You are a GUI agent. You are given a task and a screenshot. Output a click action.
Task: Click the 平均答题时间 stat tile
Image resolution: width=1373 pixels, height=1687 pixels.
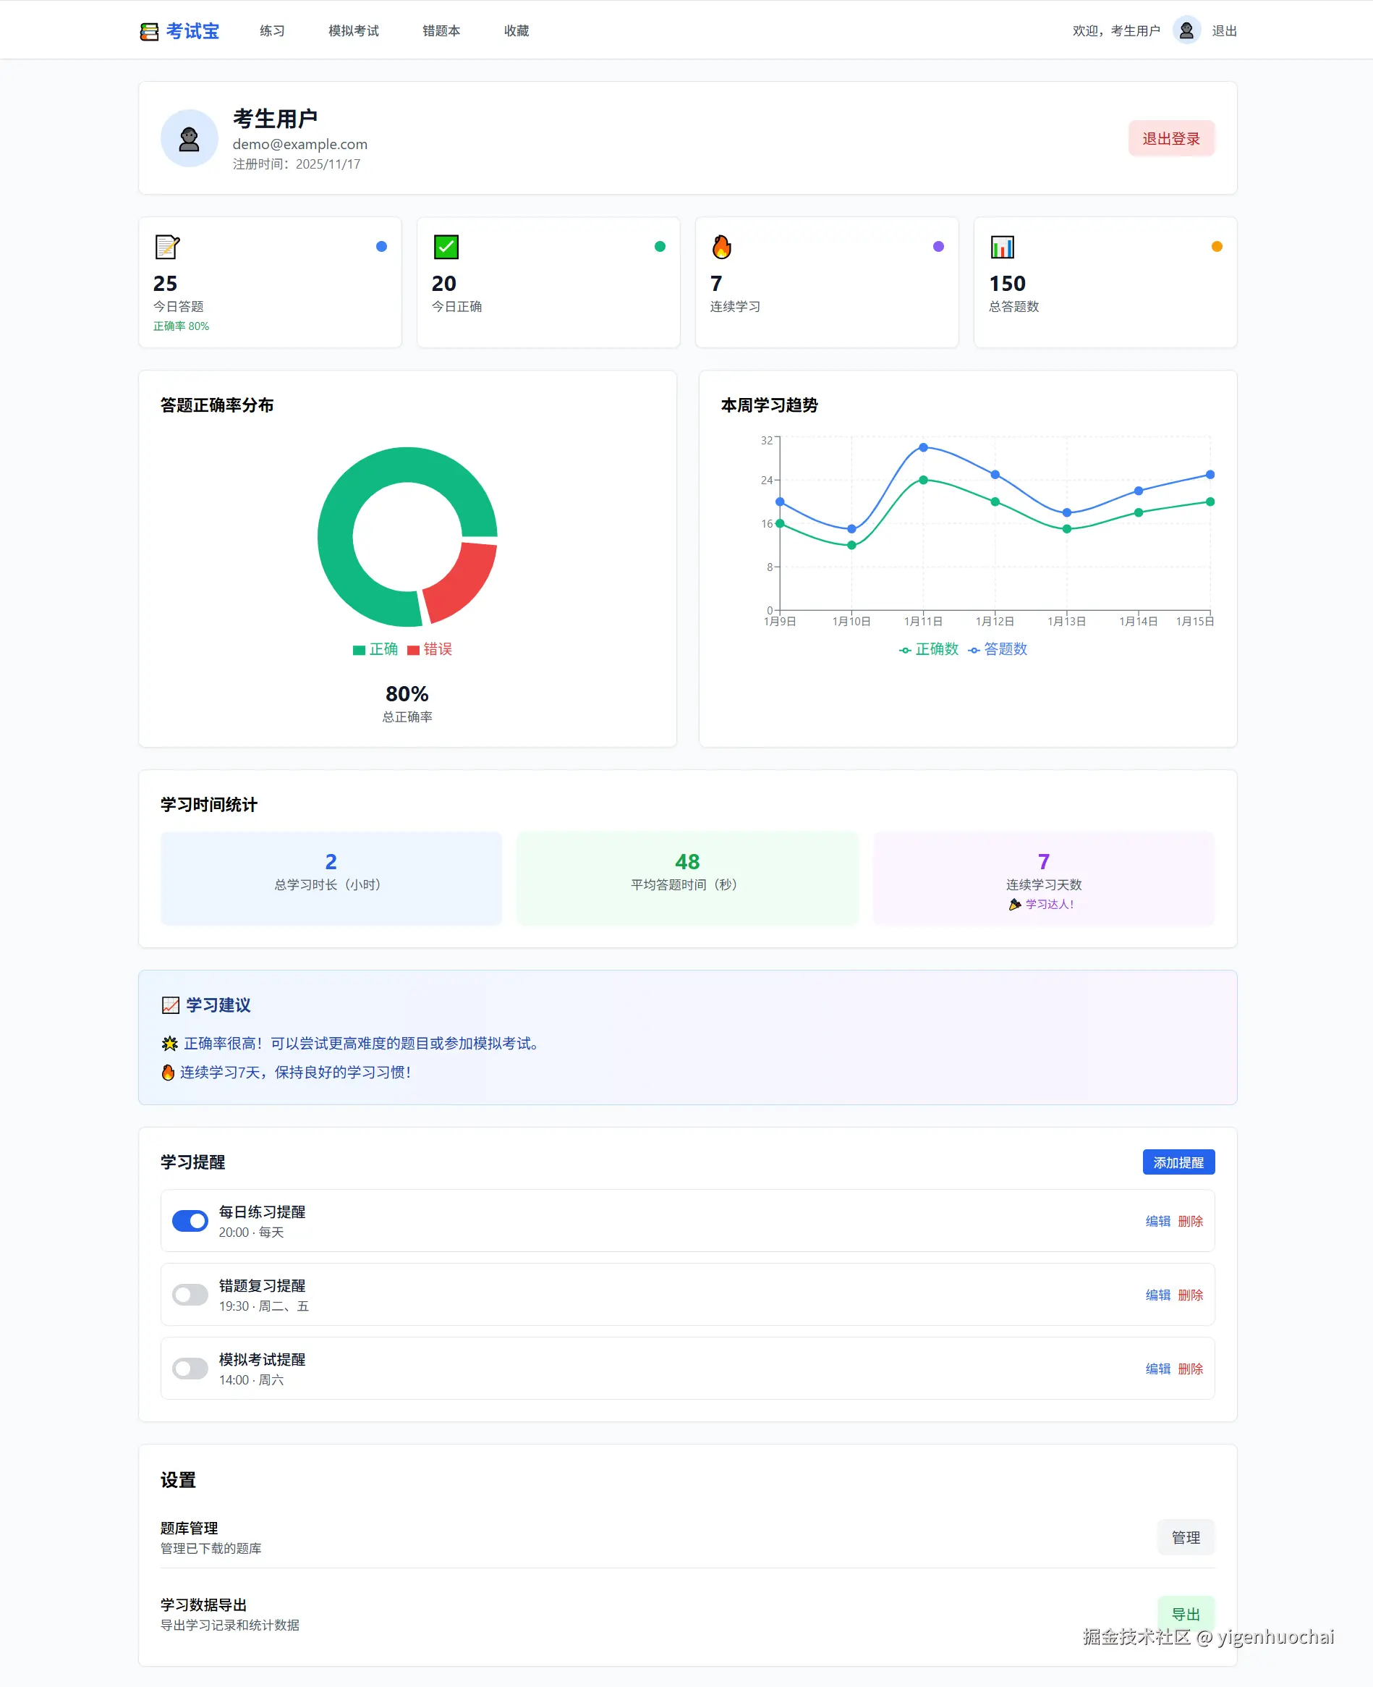click(687, 879)
